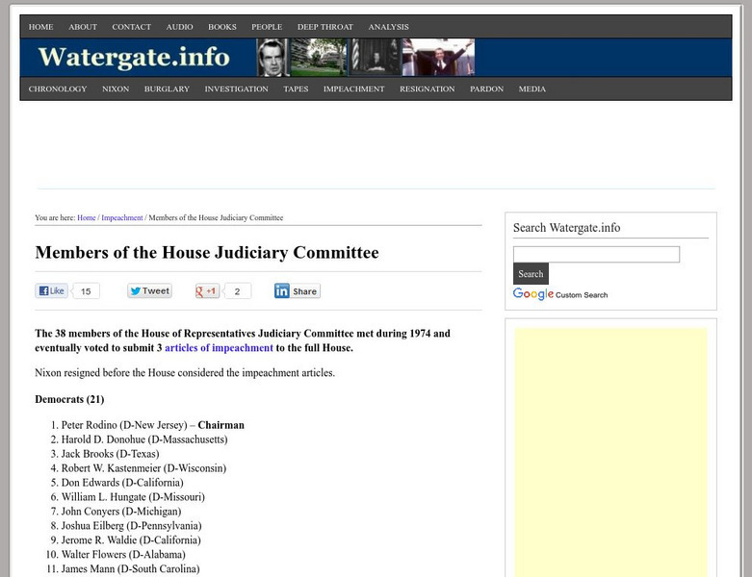Click the Search button in the sidebar

coord(531,274)
